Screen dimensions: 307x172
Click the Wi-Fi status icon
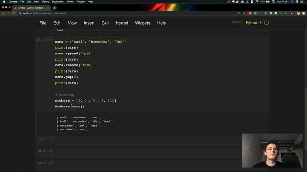point(257,2)
